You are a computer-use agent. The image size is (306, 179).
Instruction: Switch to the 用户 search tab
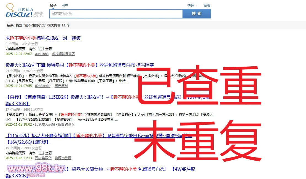point(65,5)
